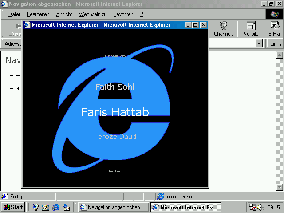This screenshot has height=213, width=284.
Task: Click the clock showing 09:15
Action: click(274, 207)
